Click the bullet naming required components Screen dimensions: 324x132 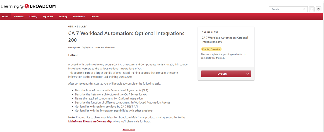click(x=109, y=98)
